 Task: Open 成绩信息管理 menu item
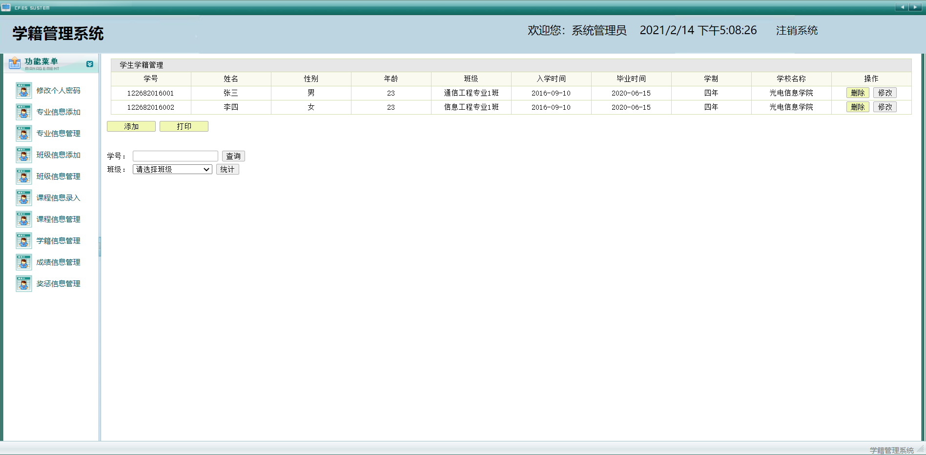point(58,262)
